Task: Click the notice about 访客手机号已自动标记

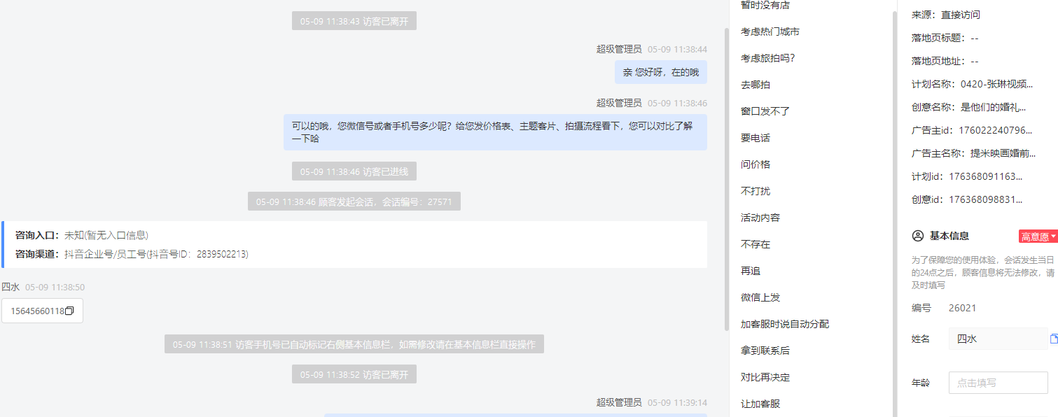Action: click(354, 344)
